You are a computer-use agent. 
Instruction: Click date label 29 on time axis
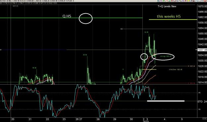point(115,119)
